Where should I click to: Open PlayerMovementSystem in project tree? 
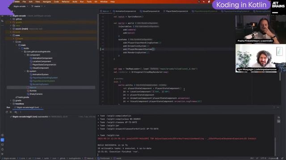[x=44, y=81]
